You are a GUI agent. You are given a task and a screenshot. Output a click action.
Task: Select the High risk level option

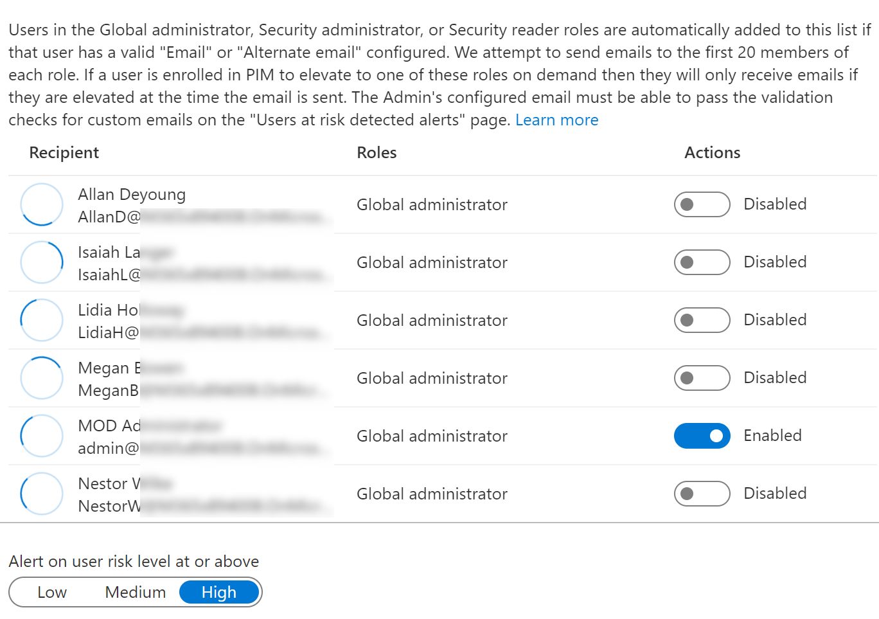[x=219, y=592]
